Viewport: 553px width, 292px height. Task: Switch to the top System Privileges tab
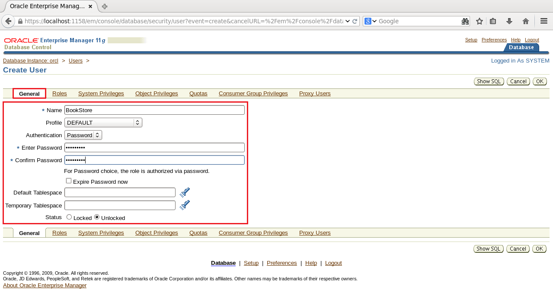pyautogui.click(x=101, y=94)
